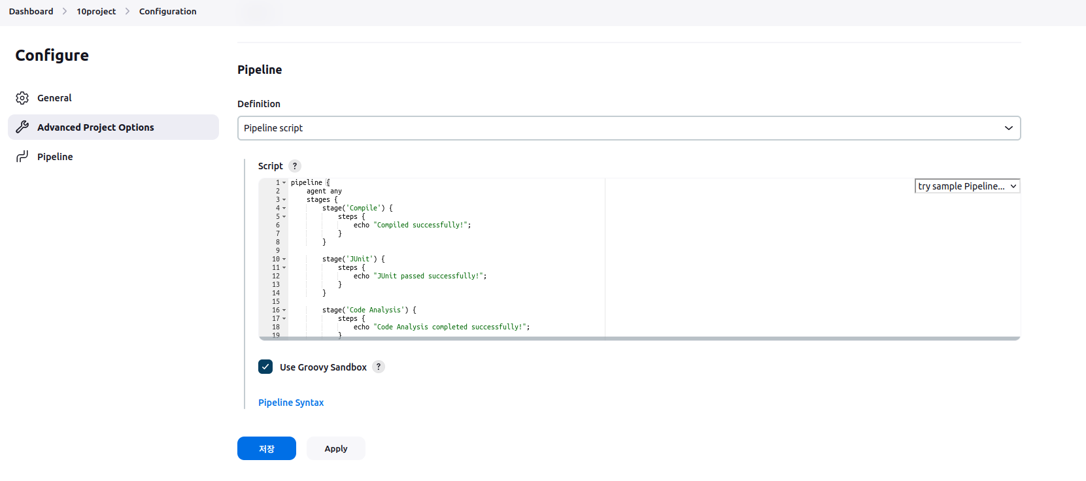The height and width of the screenshot is (481, 1086).
Task: Collapse the fold arrow on line 11
Action: pos(284,268)
